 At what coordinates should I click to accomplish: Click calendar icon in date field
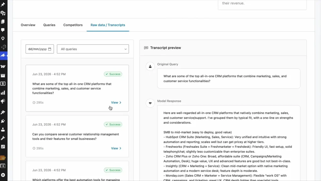50,49
